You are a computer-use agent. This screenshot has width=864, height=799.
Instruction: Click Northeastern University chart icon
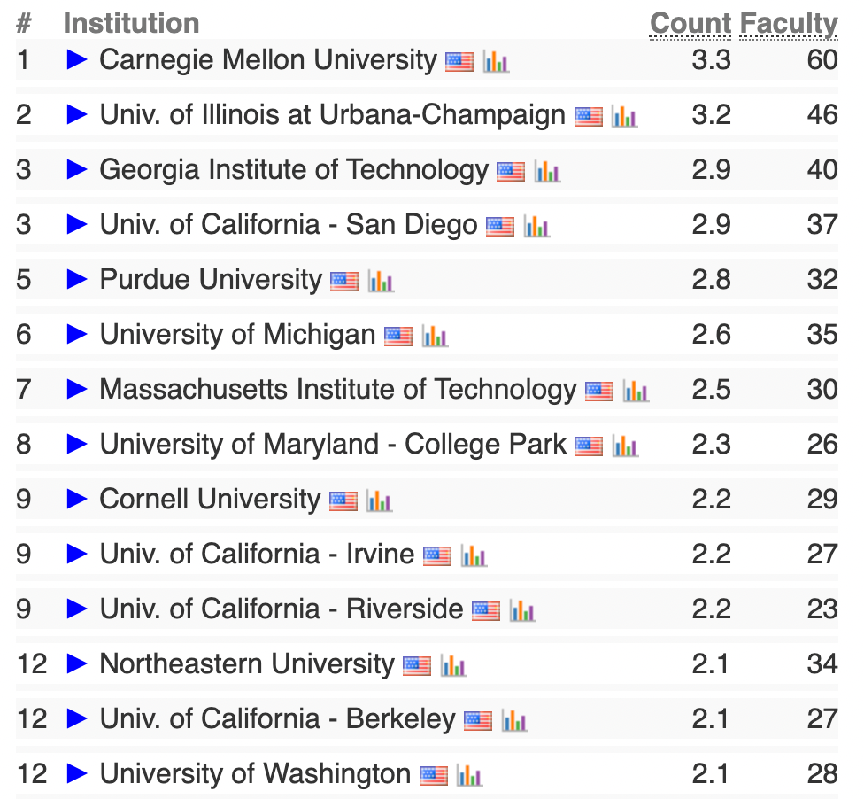coord(453,665)
